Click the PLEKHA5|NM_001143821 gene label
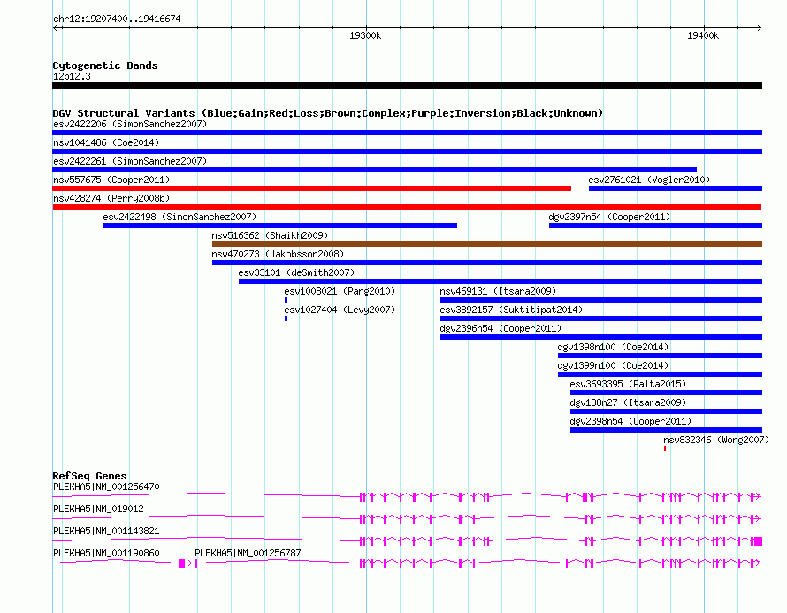The width and height of the screenshot is (787, 613). (x=106, y=531)
